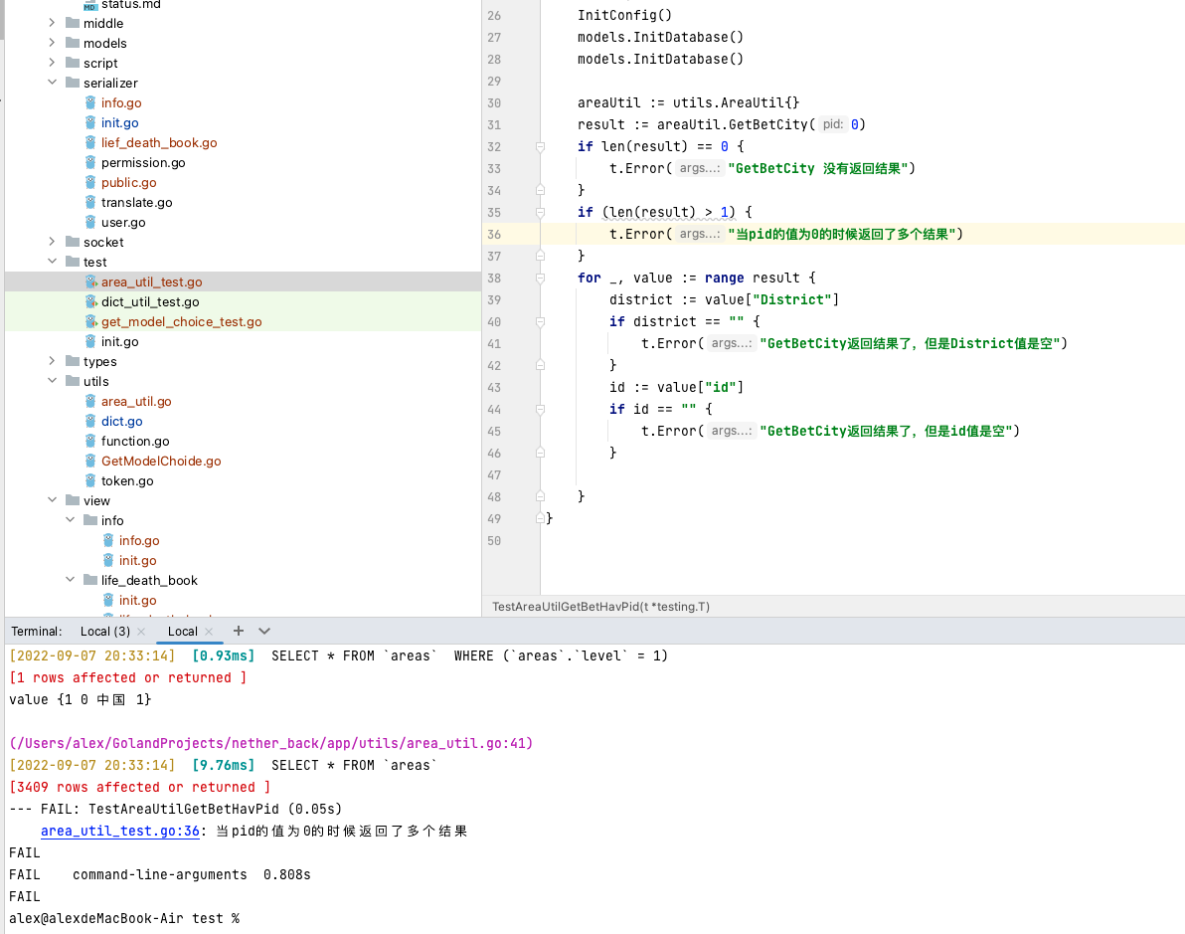Close the Local (3) terminal tab
Viewport: 1185px width, 934px height.
[x=141, y=632]
